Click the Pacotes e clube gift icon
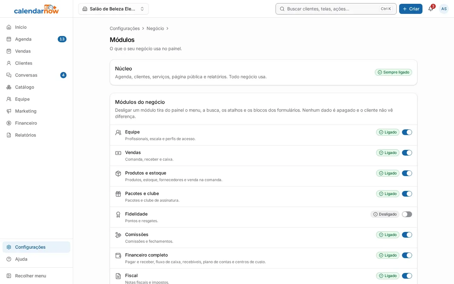454x284 pixels. [118, 194]
